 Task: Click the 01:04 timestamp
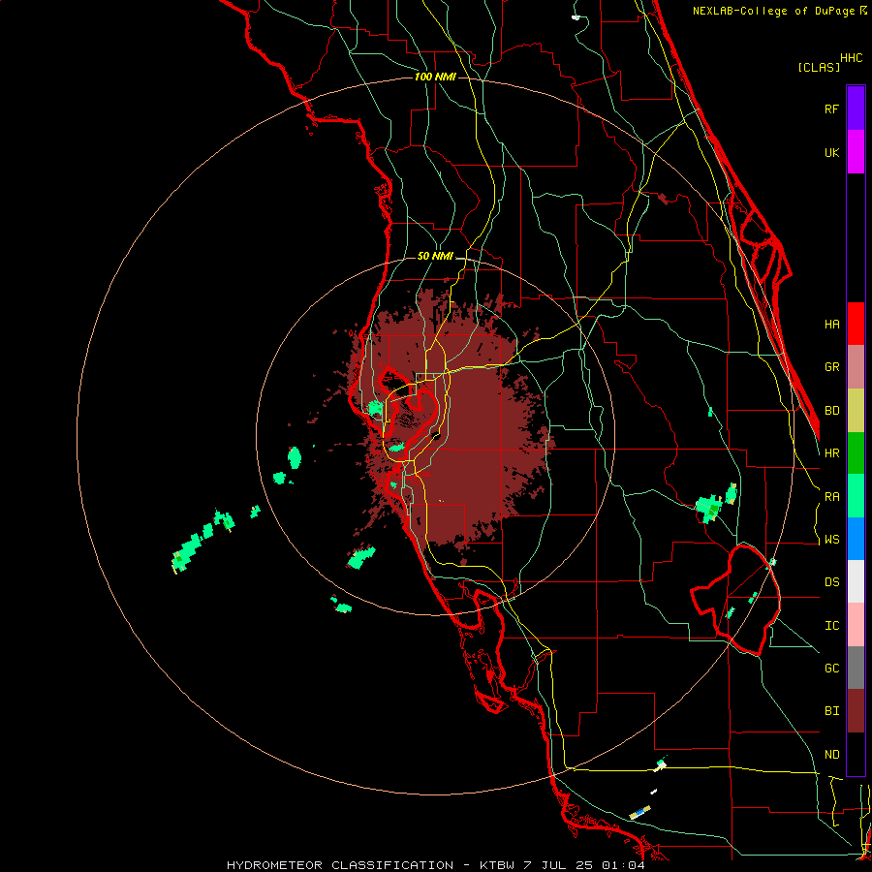(623, 865)
